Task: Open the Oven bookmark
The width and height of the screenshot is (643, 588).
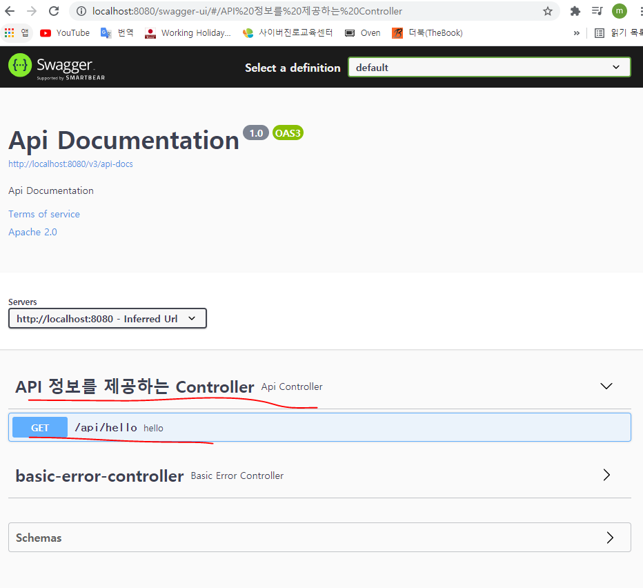Action: (362, 32)
